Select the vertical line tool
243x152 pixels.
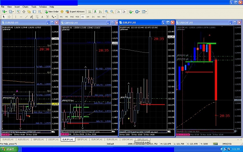click(x=16, y=17)
